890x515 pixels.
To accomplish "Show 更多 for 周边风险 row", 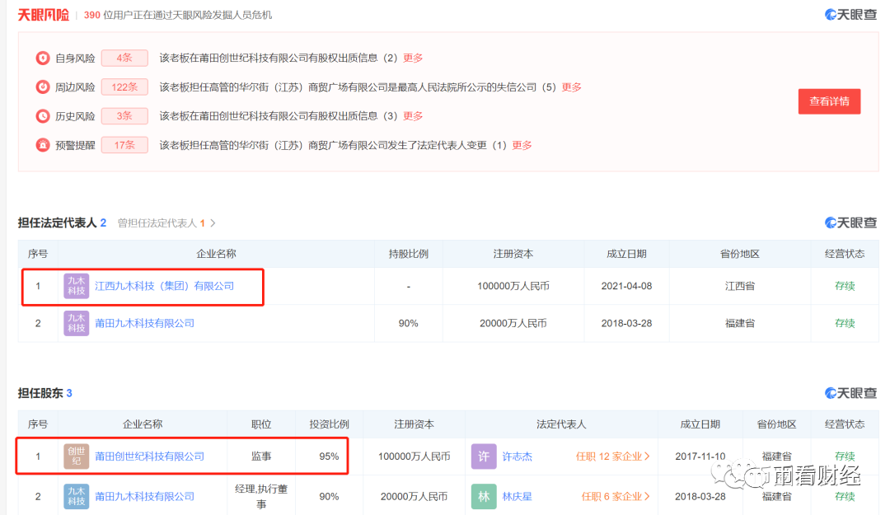I will pos(571,87).
